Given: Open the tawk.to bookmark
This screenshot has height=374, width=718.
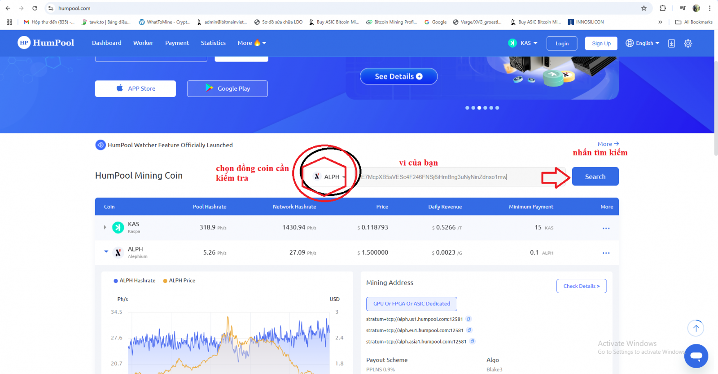Looking at the screenshot, I should pyautogui.click(x=106, y=22).
